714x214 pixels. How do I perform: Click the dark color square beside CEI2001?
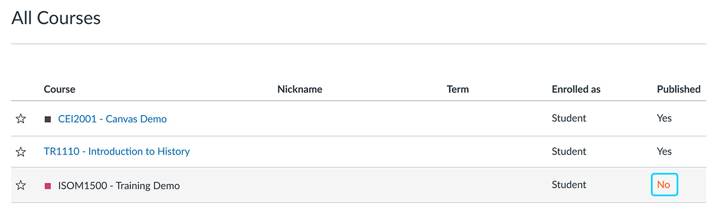point(47,119)
